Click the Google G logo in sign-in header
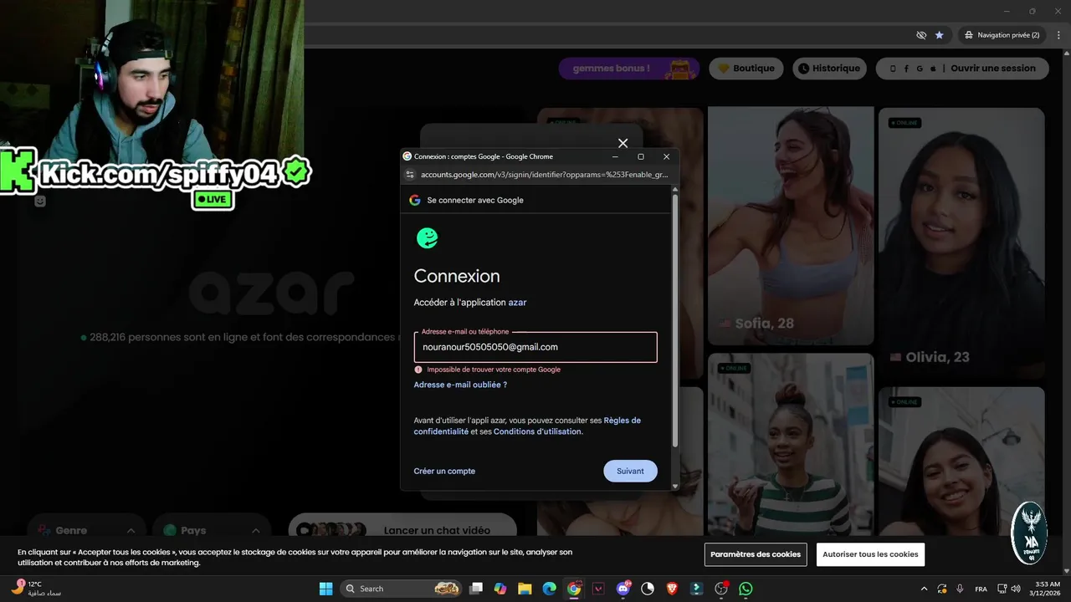The width and height of the screenshot is (1071, 602). click(x=414, y=200)
